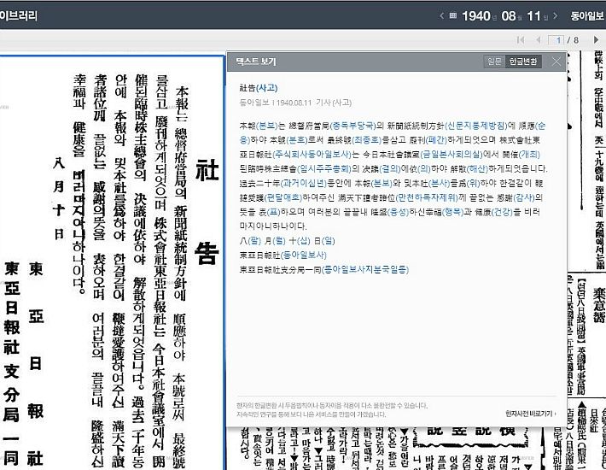Click the 텍스트 보기 panel title
606x470 pixels.
click(256, 62)
